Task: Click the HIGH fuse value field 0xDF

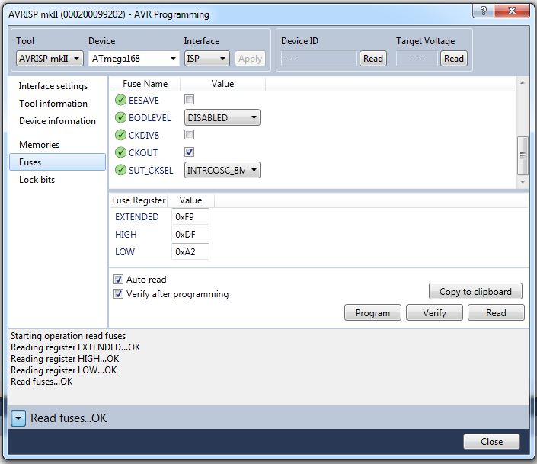Action: [190, 235]
